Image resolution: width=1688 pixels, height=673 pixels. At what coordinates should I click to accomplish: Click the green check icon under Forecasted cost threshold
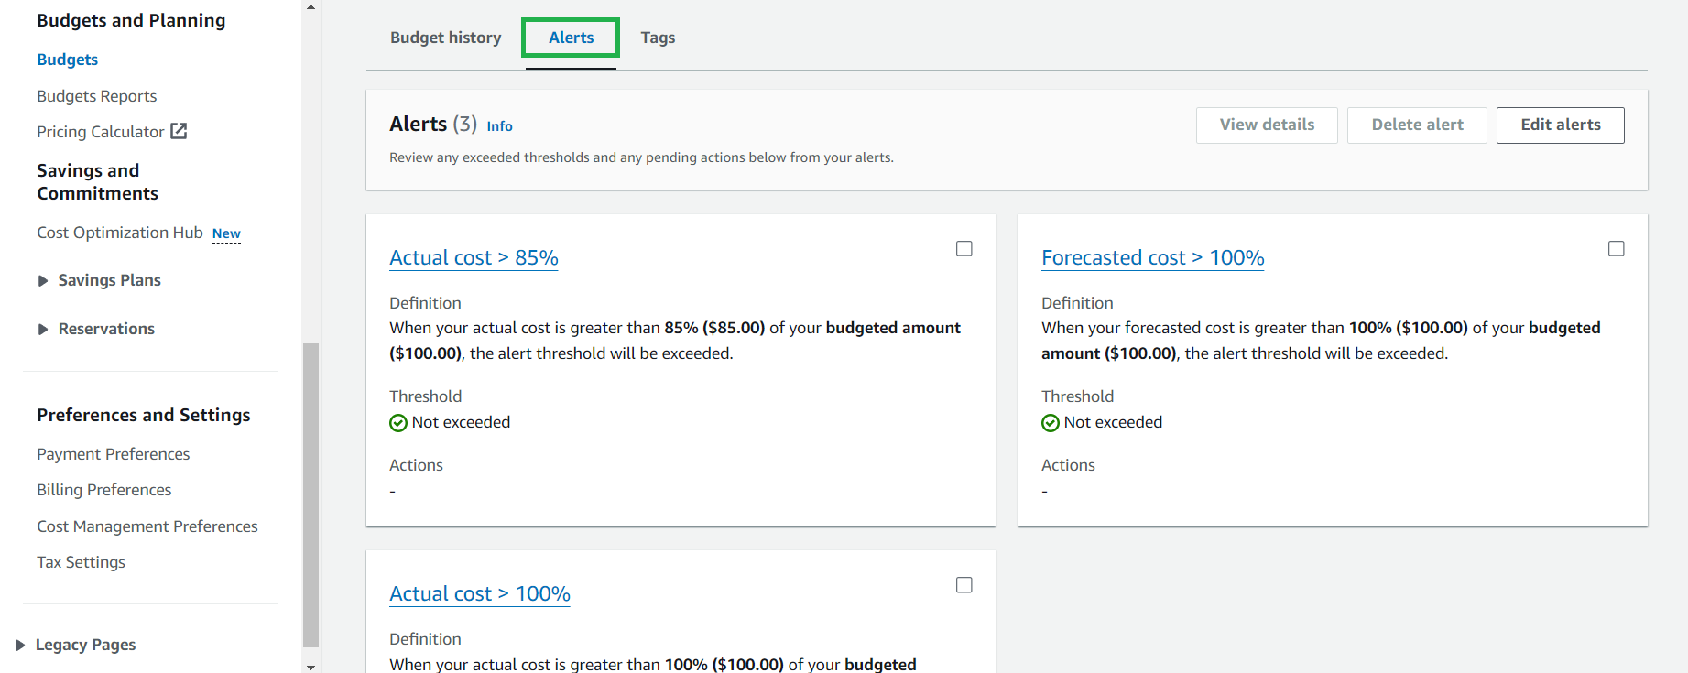coord(1050,423)
